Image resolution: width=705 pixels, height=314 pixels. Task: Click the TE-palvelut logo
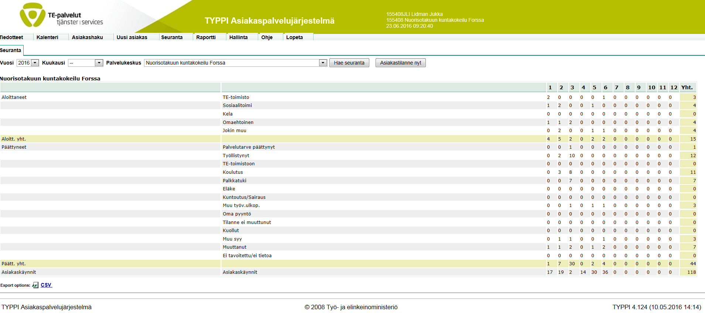(x=61, y=15)
